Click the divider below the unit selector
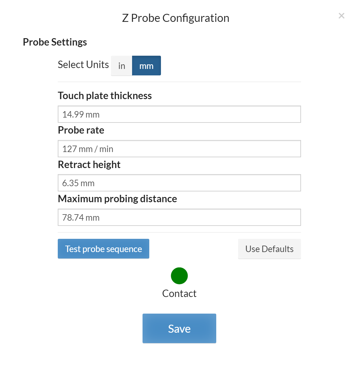This screenshot has height=365, width=360. 179,82
